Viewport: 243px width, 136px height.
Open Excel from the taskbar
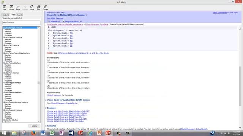52,133
